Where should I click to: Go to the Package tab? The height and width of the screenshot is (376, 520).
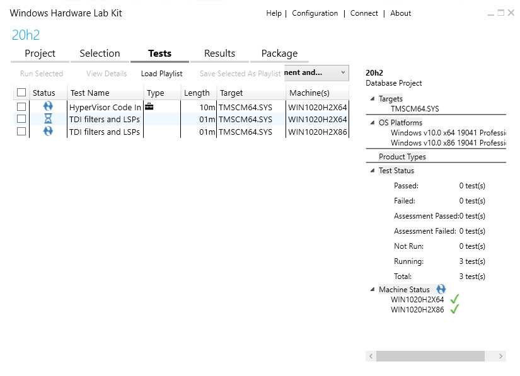tap(280, 54)
